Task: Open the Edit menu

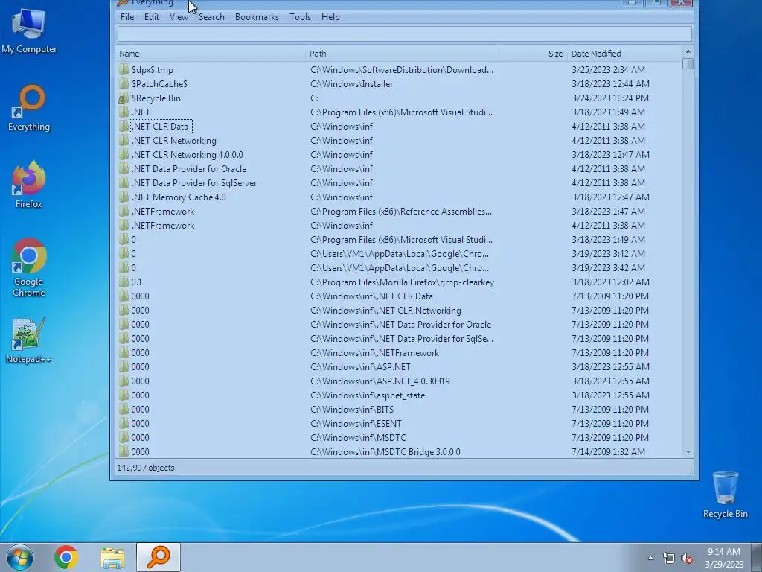Action: click(x=152, y=17)
